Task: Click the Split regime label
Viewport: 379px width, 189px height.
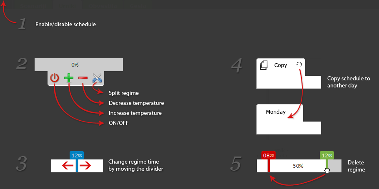Action: [124, 93]
